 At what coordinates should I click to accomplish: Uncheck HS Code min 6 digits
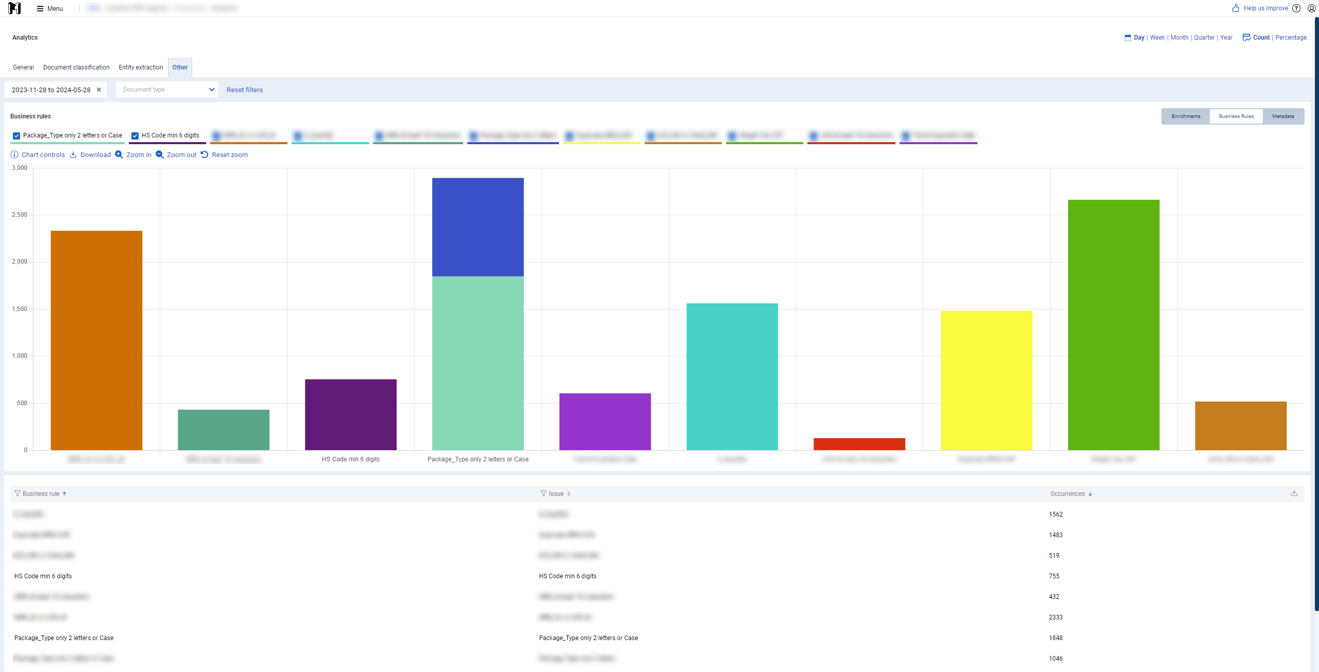(135, 135)
